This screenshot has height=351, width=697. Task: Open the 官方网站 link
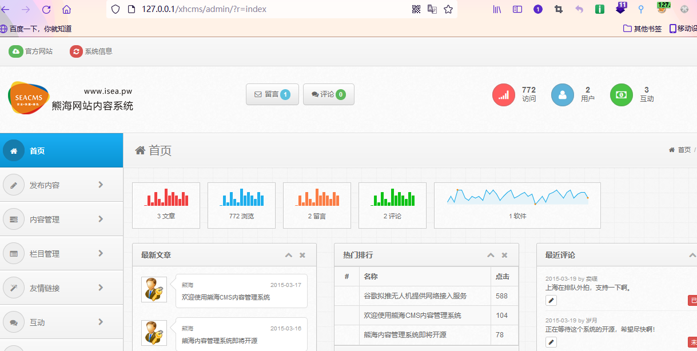point(31,51)
